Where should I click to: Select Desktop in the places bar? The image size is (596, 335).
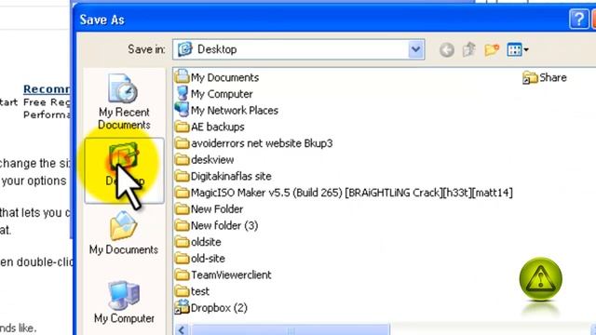point(124,170)
